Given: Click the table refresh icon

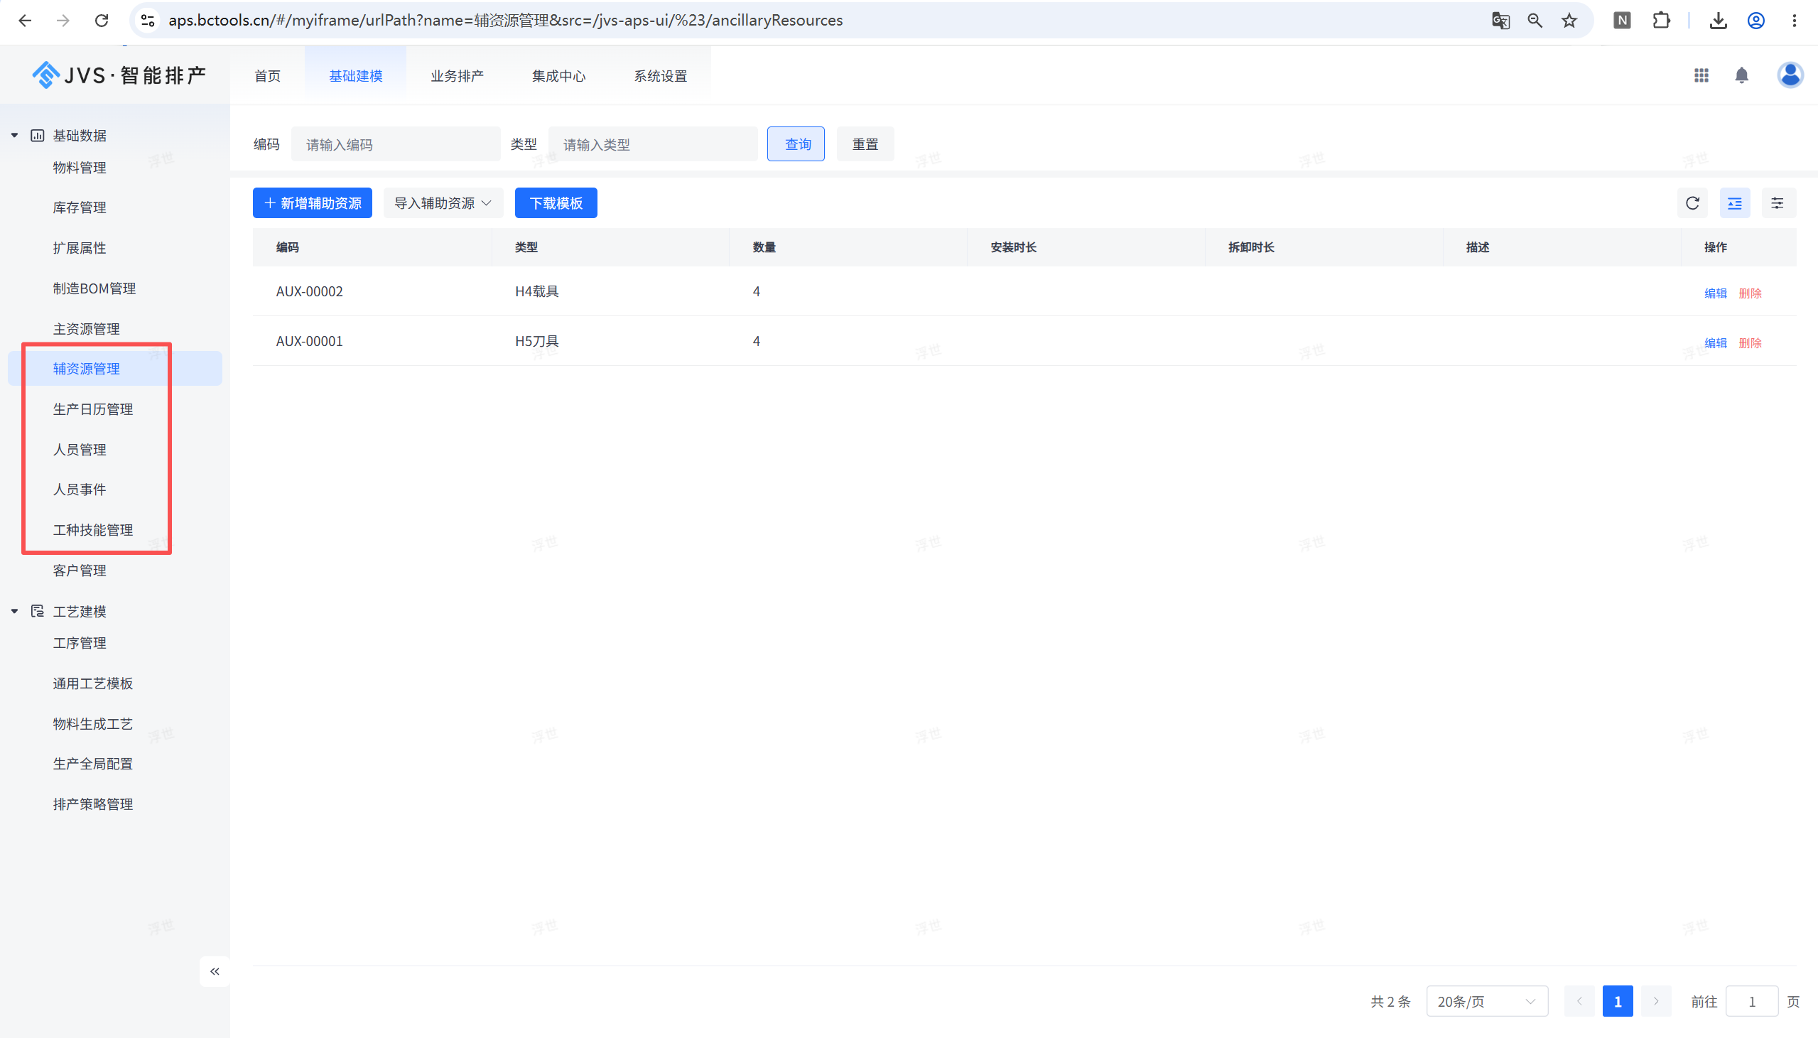Looking at the screenshot, I should pos(1692,203).
